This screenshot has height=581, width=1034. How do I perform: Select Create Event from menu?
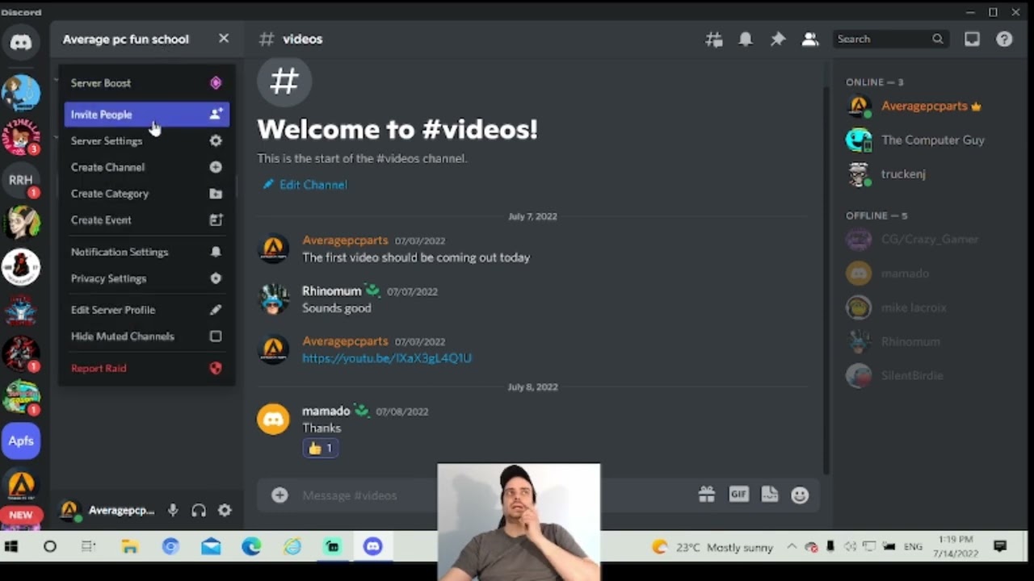click(x=146, y=219)
